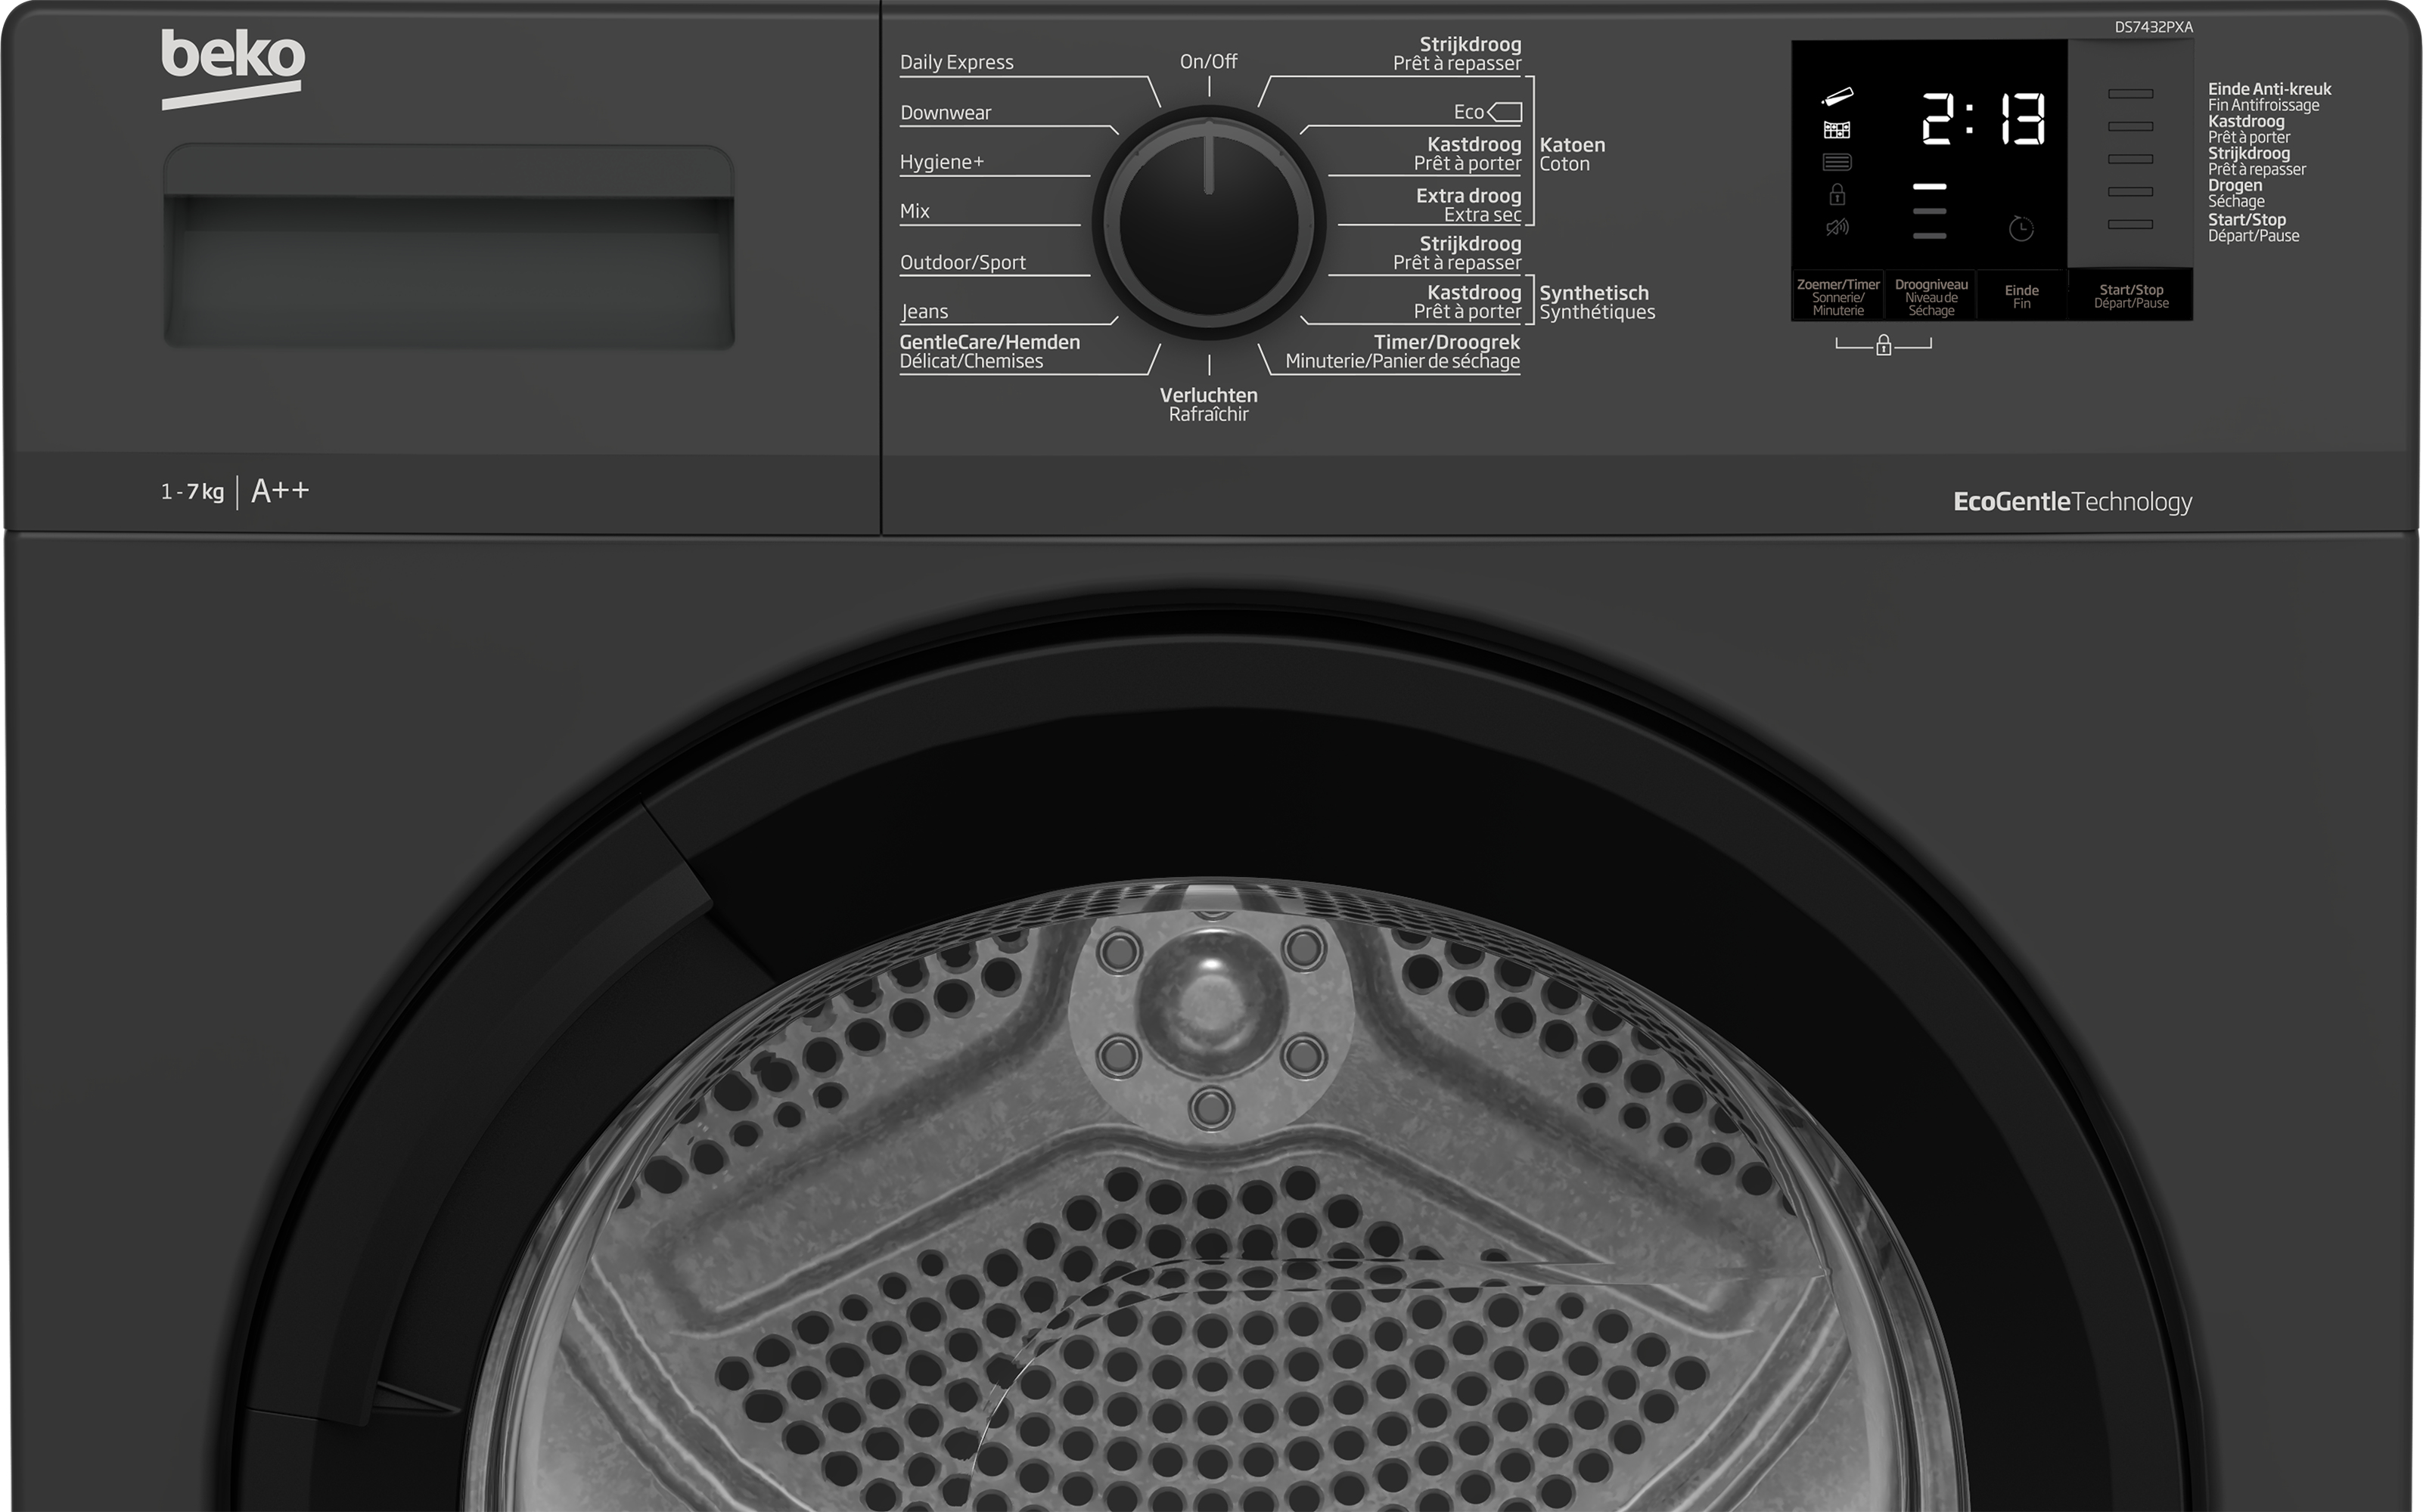
Task: Click the Eco tag symbol beside Eco
Action: point(1505,112)
